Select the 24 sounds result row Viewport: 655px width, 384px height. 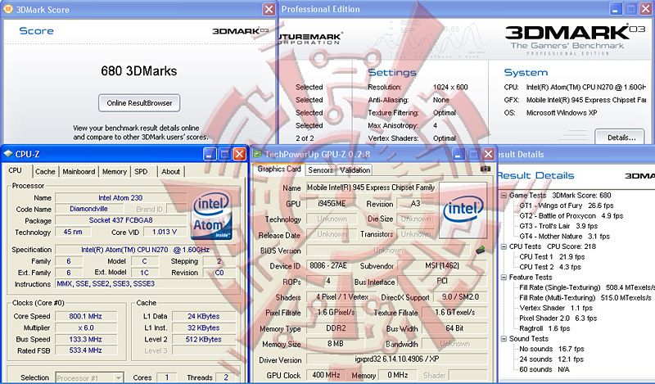[551, 359]
